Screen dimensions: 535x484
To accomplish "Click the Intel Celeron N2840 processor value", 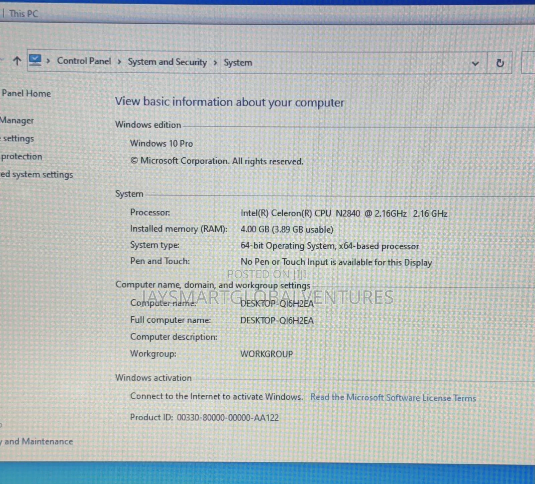I will [x=344, y=213].
